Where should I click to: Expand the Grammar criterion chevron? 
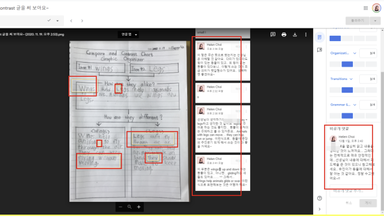[x=355, y=105]
